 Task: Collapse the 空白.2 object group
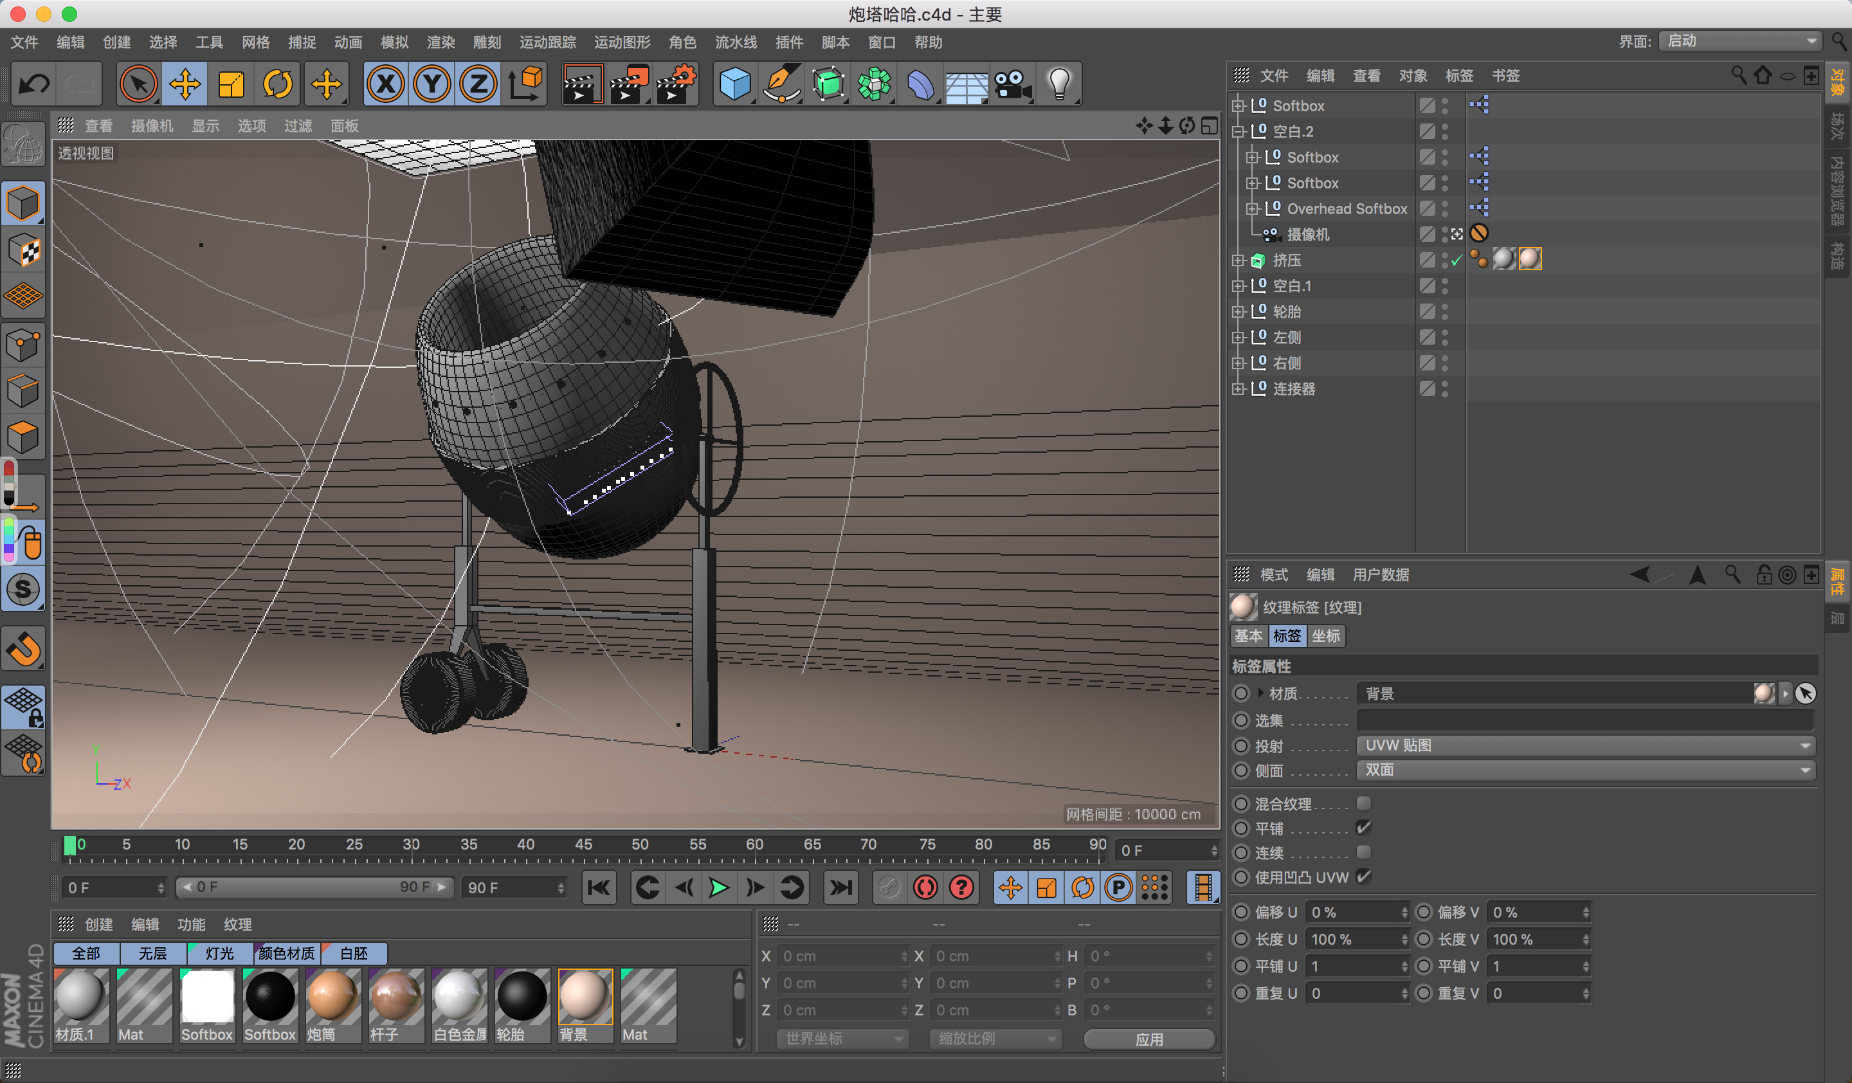click(1238, 132)
